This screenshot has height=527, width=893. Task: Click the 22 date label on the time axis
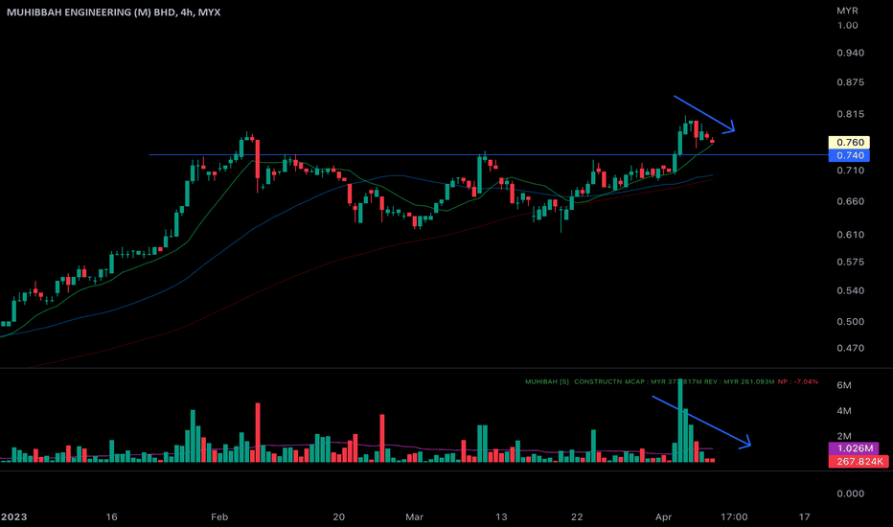[577, 517]
